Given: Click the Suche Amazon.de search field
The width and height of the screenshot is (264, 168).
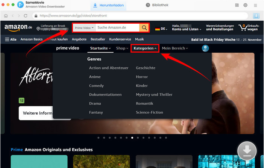Looking at the screenshot, I should coord(117,28).
